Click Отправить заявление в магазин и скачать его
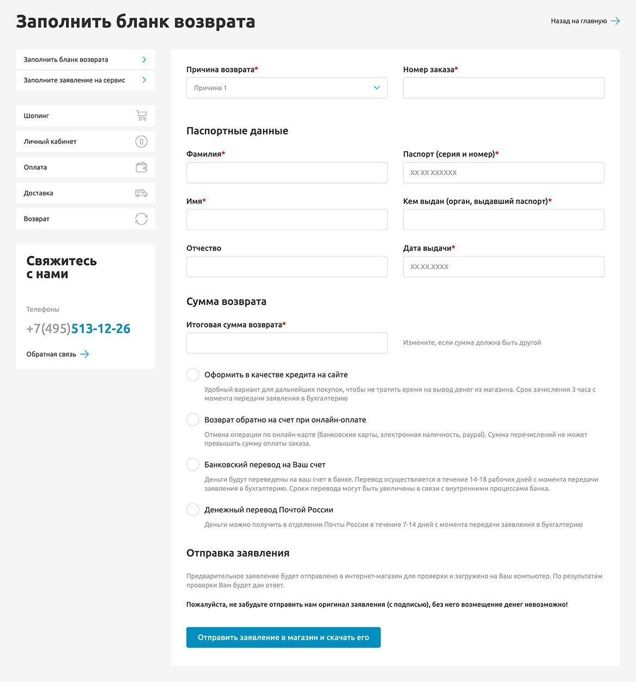Image resolution: width=636 pixels, height=682 pixels. [x=283, y=637]
